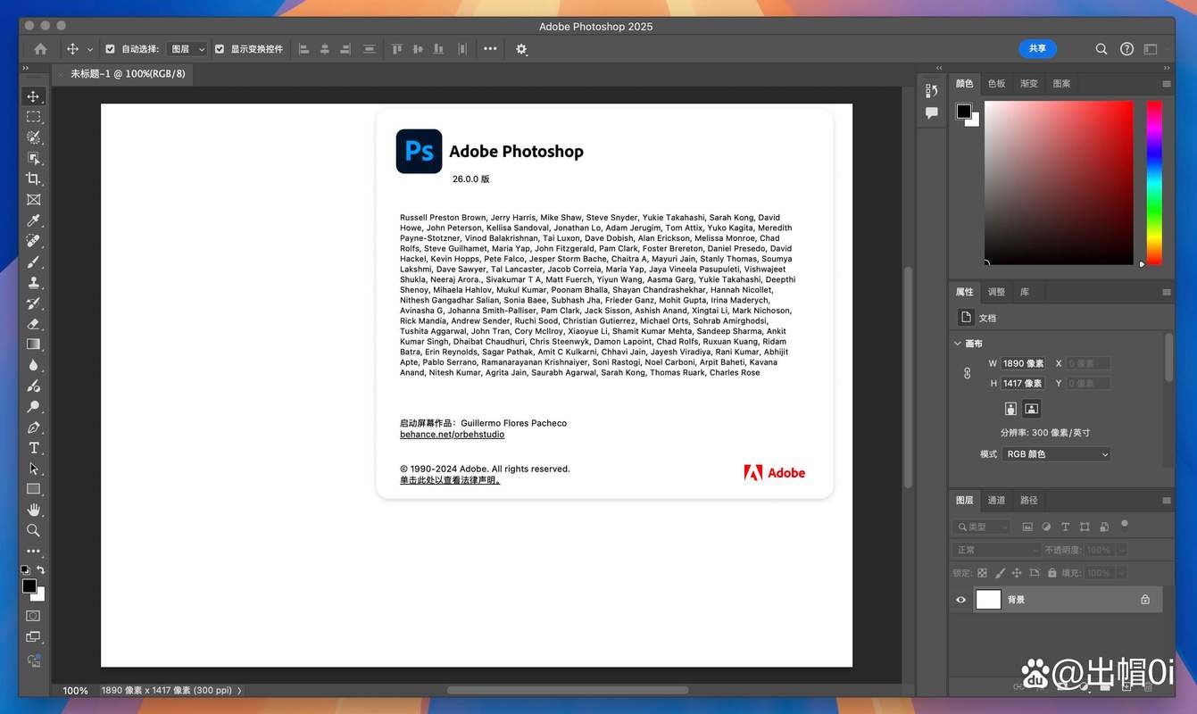
Task: Open the search magnifier icon
Action: point(1101,49)
